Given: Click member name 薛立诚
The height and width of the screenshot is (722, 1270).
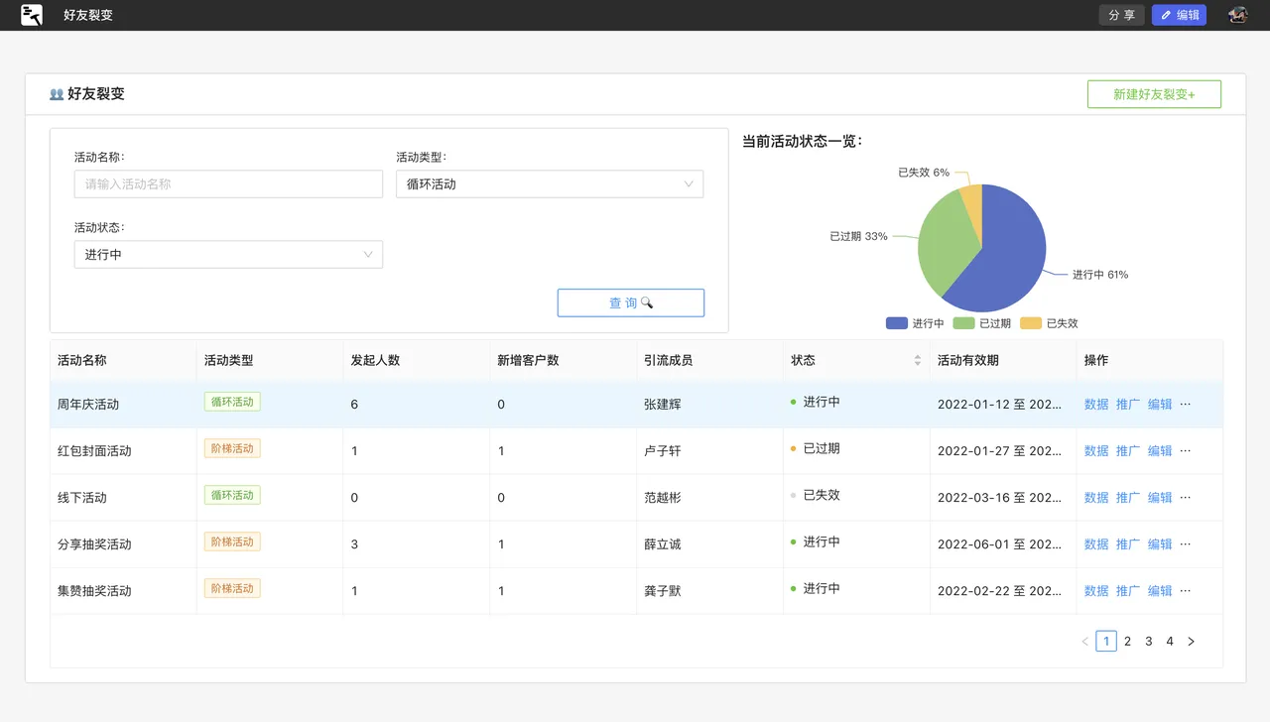Looking at the screenshot, I should click(x=663, y=543).
